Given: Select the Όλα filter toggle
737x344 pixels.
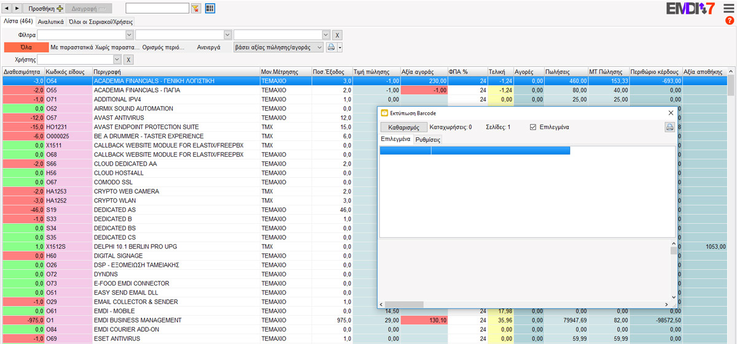Looking at the screenshot, I should click(26, 47).
